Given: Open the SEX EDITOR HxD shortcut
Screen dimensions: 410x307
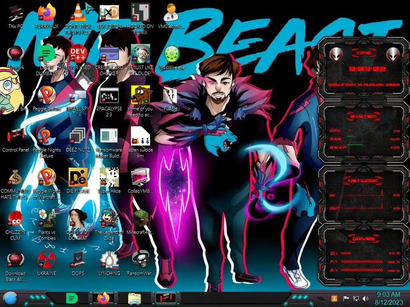Looking at the screenshot, I should pyautogui.click(x=109, y=12).
